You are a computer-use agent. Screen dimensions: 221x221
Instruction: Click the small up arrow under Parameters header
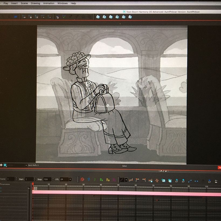(29, 188)
